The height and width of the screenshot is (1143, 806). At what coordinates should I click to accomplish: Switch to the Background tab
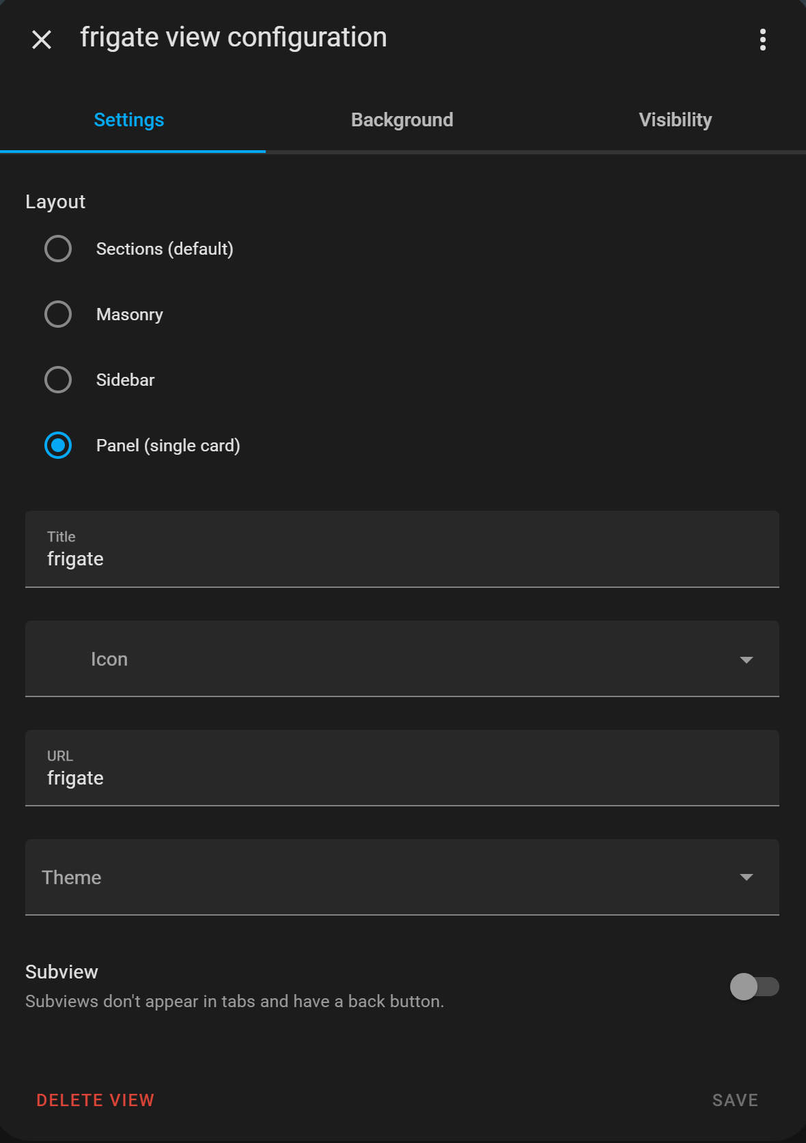point(402,120)
